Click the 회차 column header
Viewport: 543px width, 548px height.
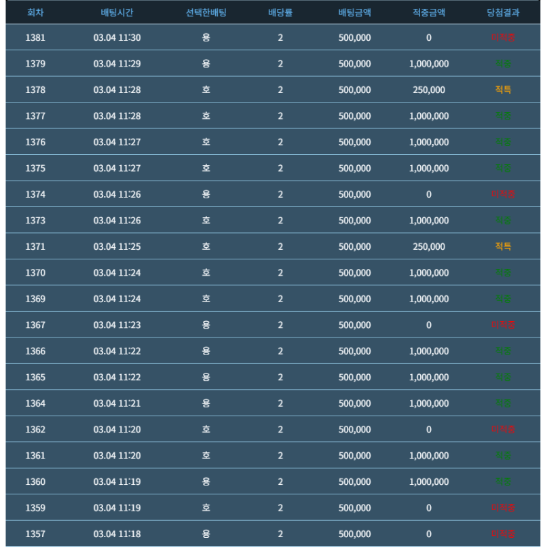(x=35, y=12)
